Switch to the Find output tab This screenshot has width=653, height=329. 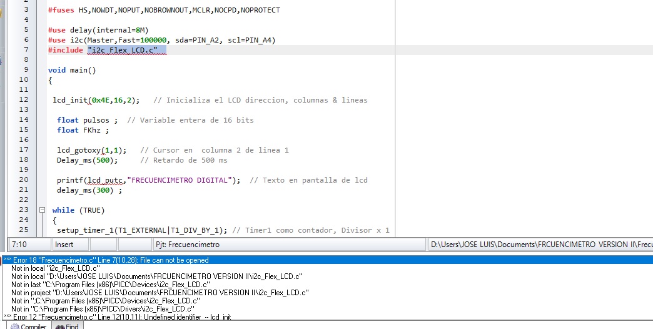(68, 326)
